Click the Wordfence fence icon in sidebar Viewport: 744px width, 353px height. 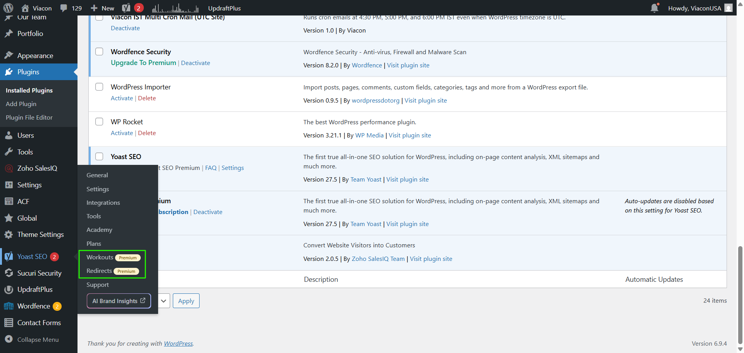tap(9, 306)
